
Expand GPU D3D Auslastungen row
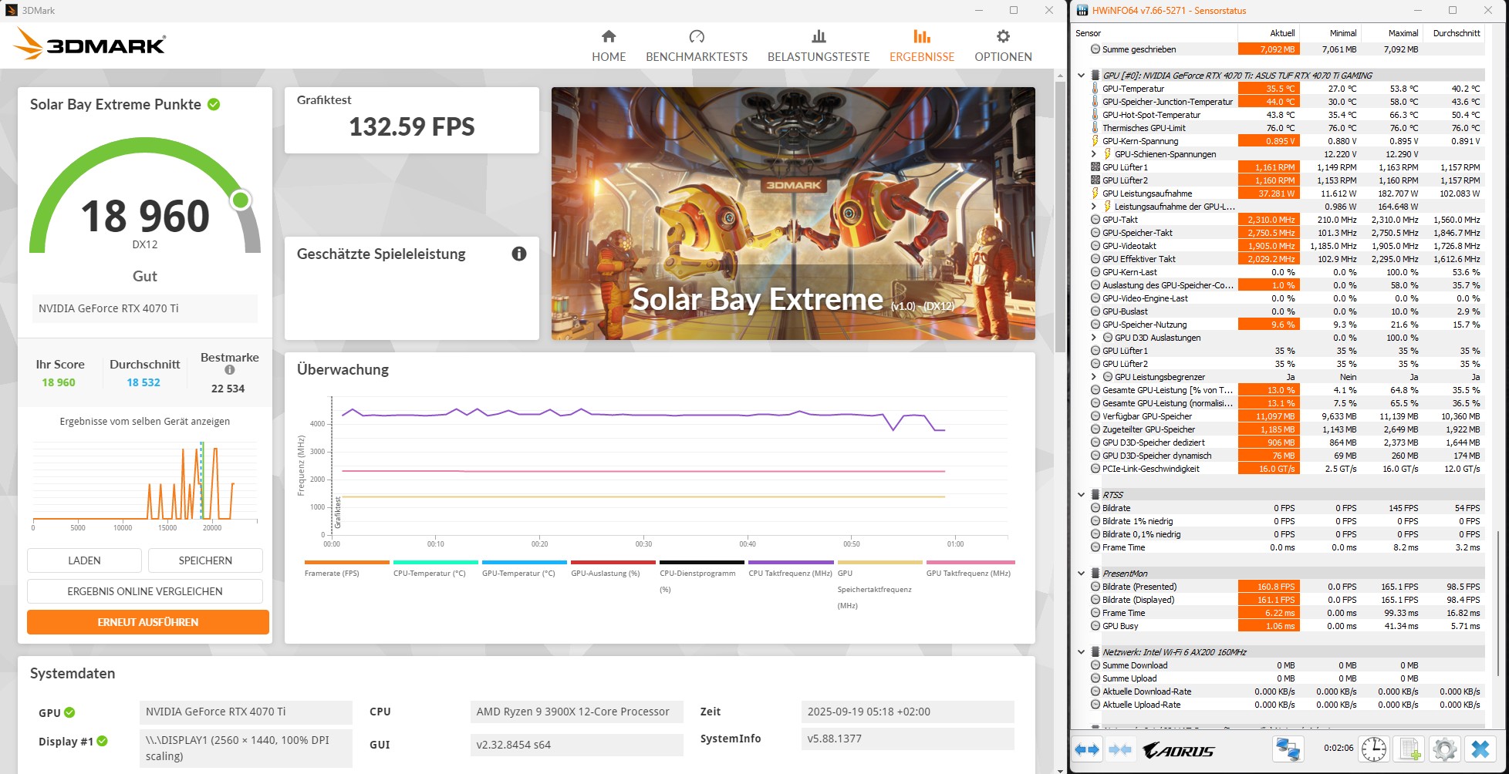click(1093, 338)
